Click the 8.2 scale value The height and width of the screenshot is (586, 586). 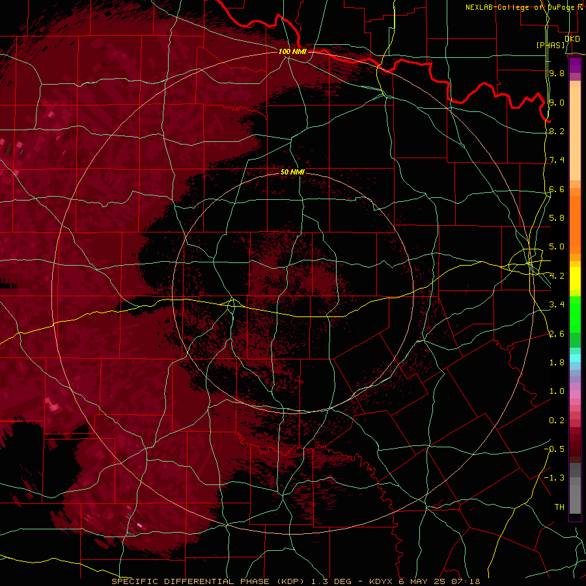[x=557, y=131]
